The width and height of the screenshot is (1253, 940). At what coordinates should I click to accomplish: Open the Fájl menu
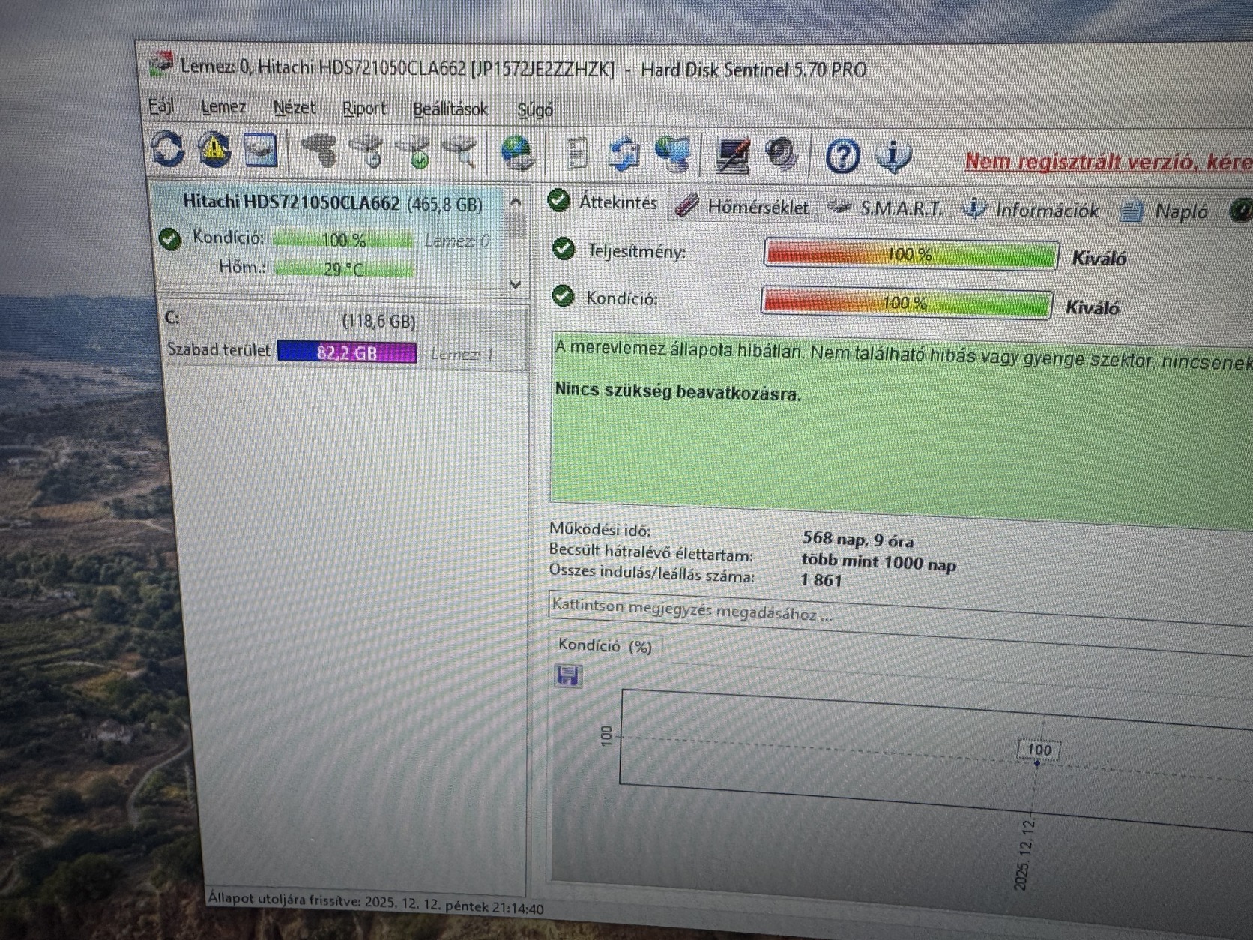pyautogui.click(x=160, y=106)
